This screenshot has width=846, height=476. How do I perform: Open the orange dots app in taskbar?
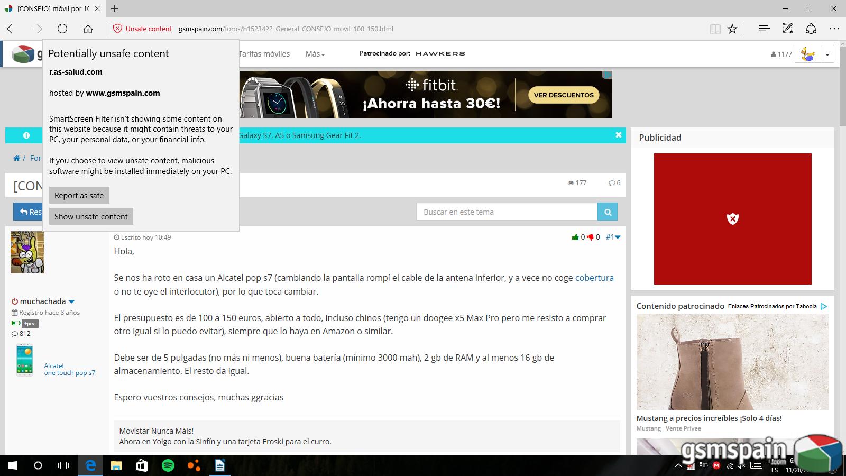click(194, 465)
